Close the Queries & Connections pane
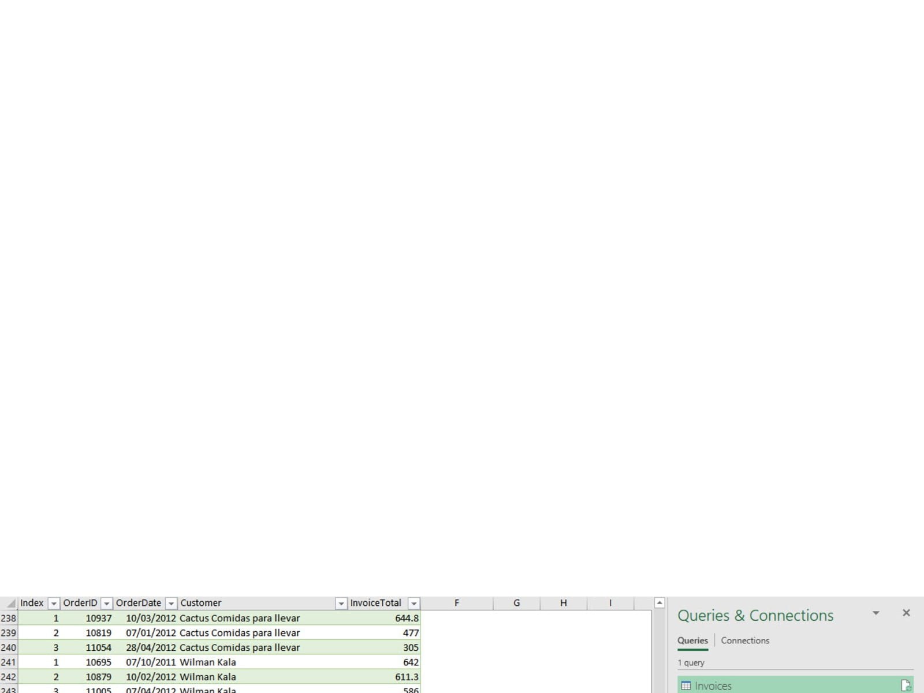 point(906,613)
